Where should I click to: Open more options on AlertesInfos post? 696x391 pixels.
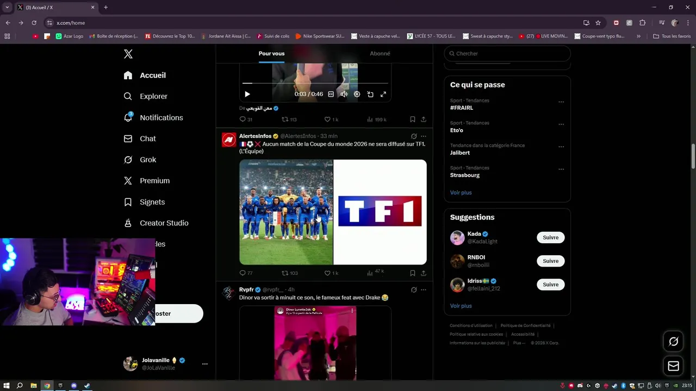[x=424, y=136]
